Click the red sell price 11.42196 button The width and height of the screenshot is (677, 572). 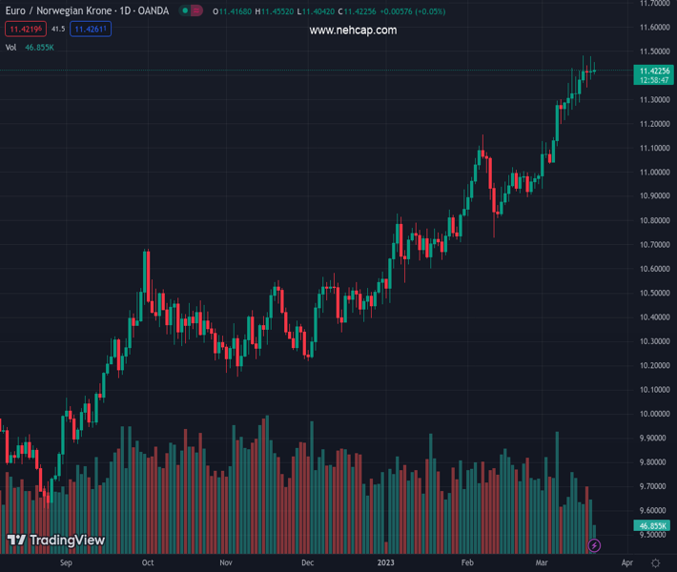[25, 30]
